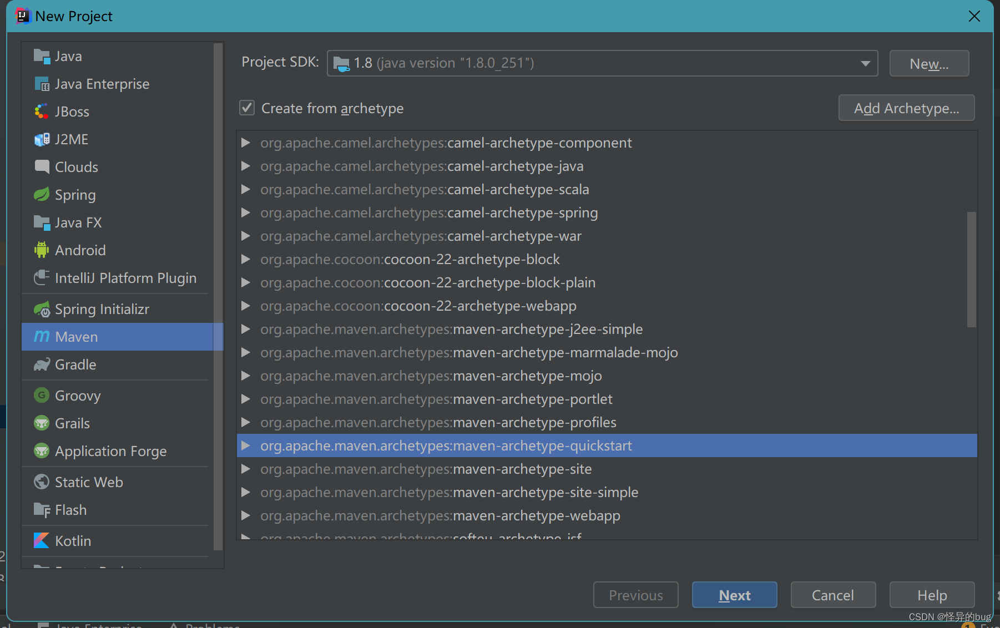Close the New Project dialog
This screenshot has width=1000, height=628.
[x=974, y=16]
